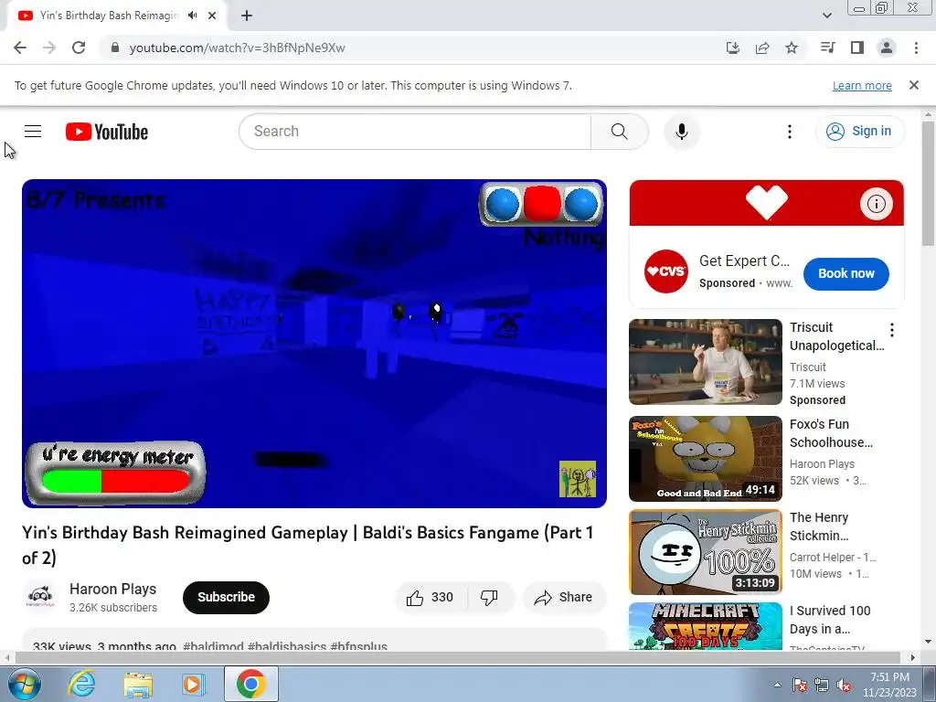Open the Action Center flag icon
This screenshot has width=936, height=702.
pyautogui.click(x=800, y=685)
